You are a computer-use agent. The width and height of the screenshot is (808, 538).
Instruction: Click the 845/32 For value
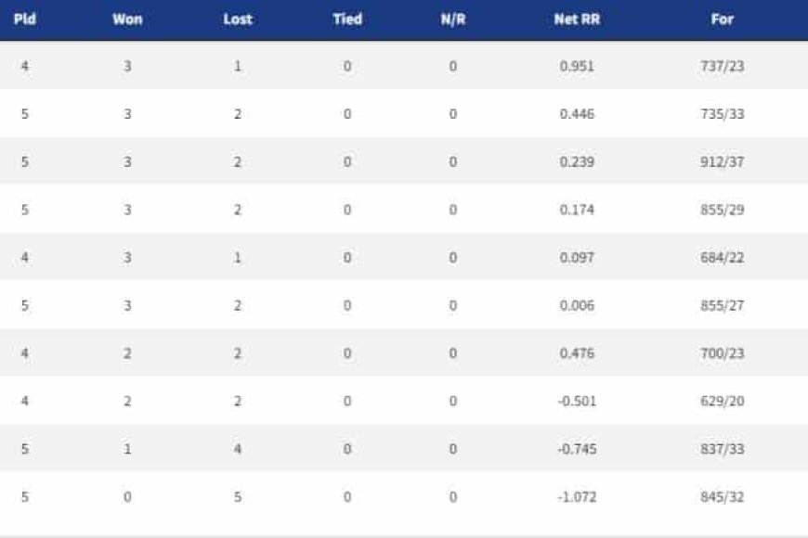click(x=722, y=497)
